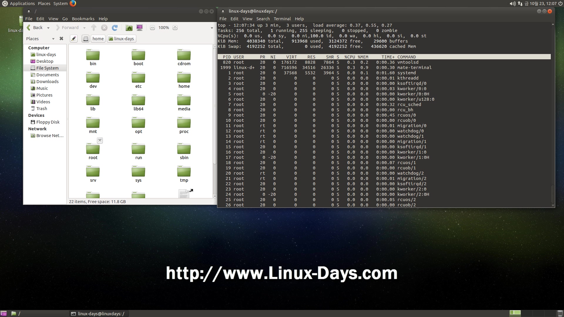
Task: Open Pictures from the sidebar
Action: click(x=44, y=95)
